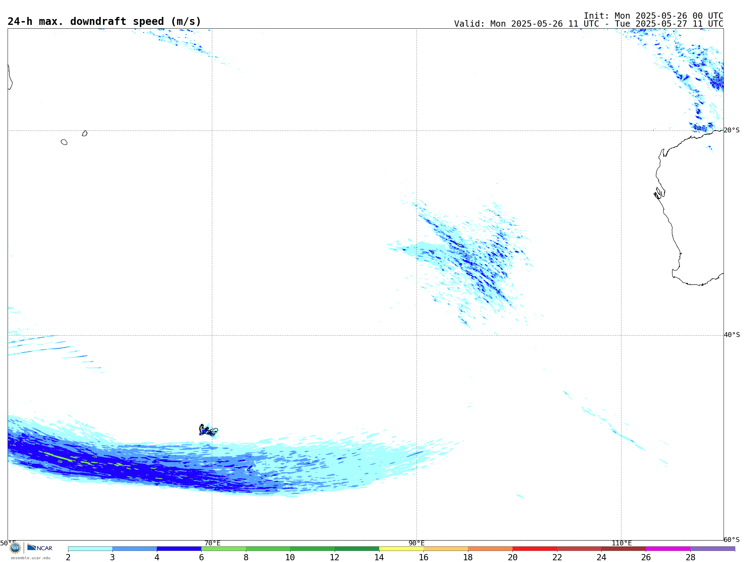The image size is (746, 562).
Task: Click the NCAR logo
Action: 40,547
